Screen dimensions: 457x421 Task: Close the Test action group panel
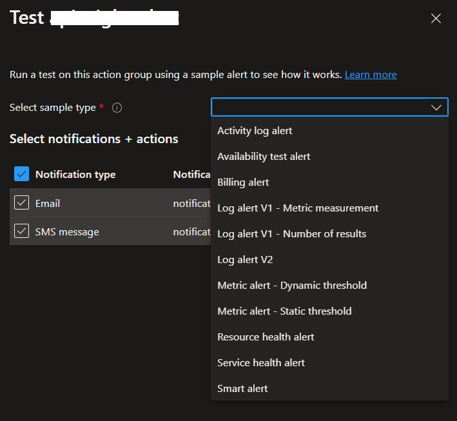point(436,19)
